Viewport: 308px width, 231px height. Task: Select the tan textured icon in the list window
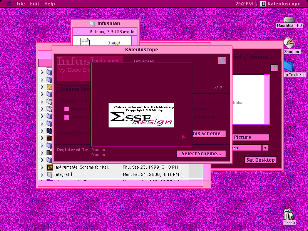[x=49, y=87]
